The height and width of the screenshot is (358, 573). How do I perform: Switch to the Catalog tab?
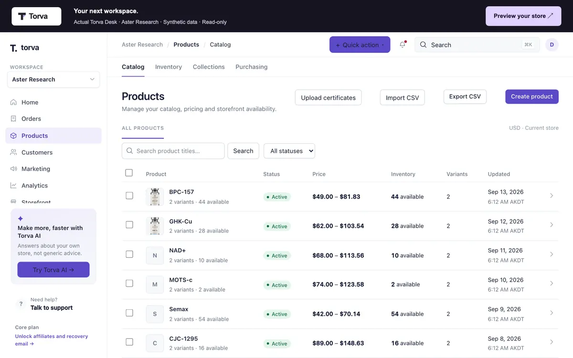tap(133, 67)
